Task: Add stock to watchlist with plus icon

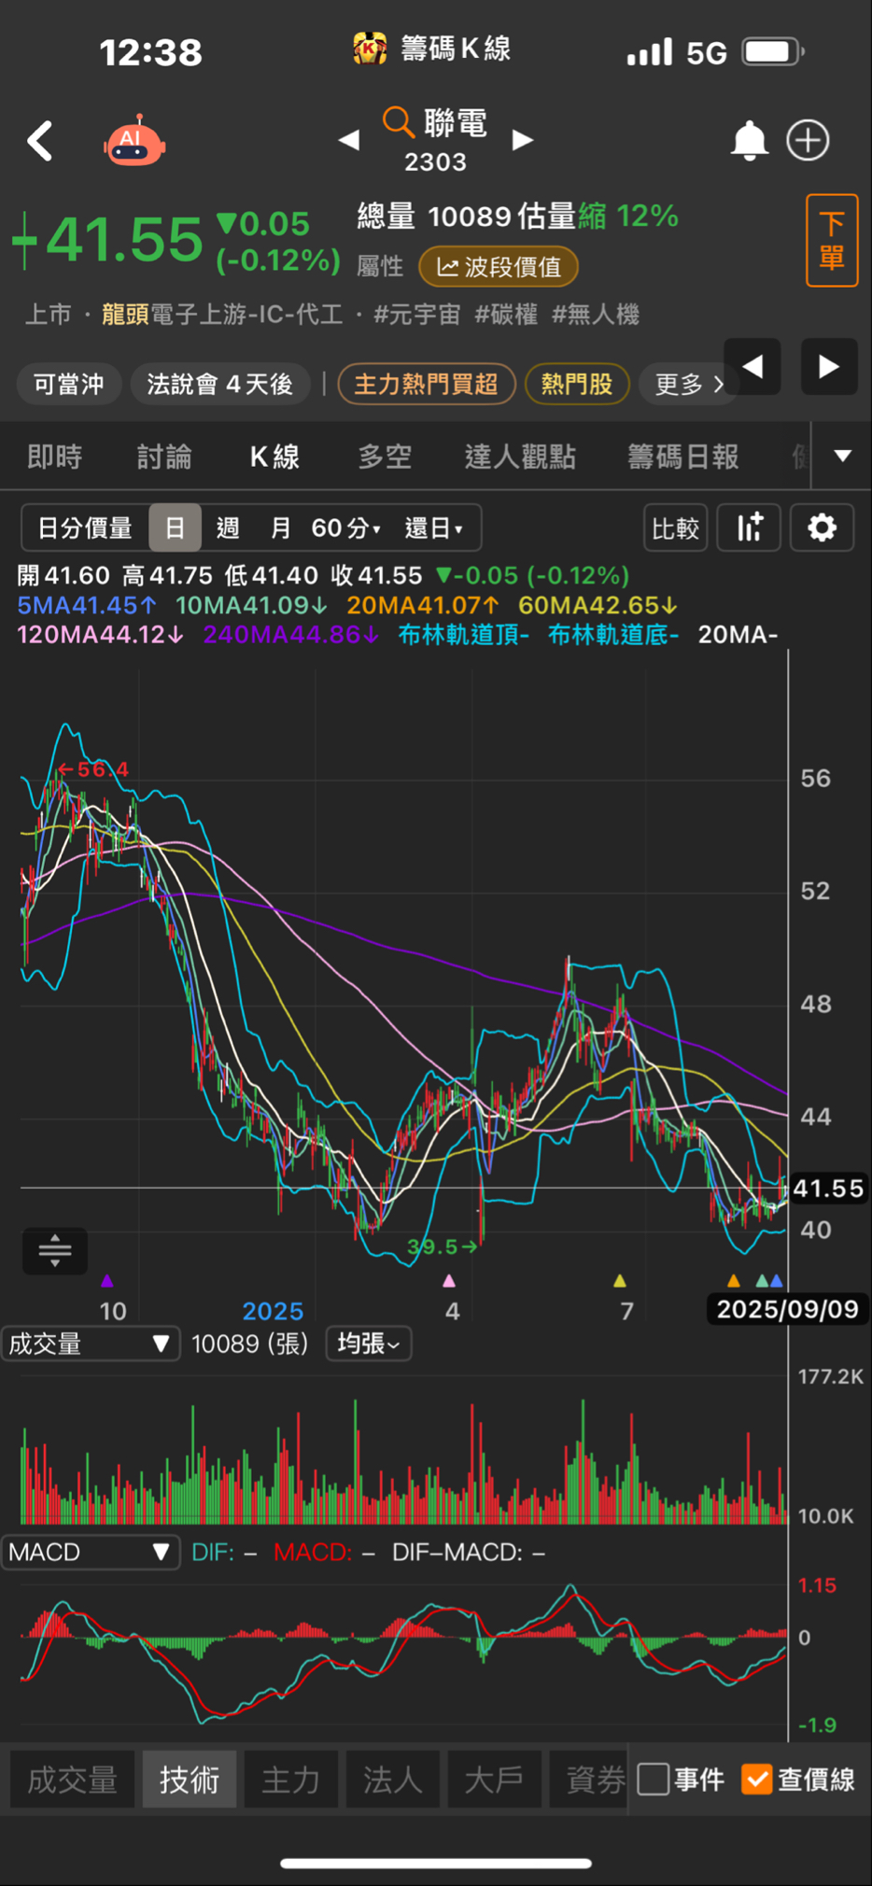Action: 808,141
